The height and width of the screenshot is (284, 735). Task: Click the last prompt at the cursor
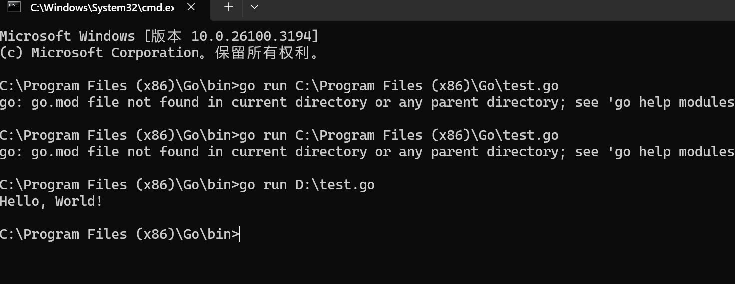click(x=239, y=234)
